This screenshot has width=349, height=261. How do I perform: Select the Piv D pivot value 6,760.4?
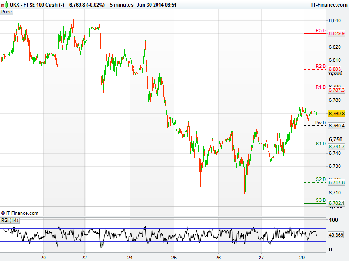coord(336,126)
